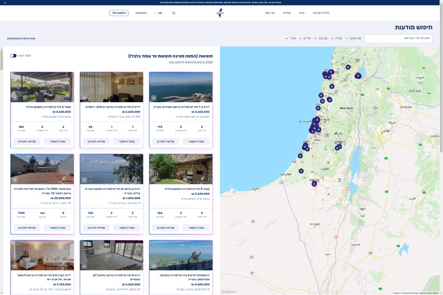Open search via the magnifying glass icon

click(173, 13)
